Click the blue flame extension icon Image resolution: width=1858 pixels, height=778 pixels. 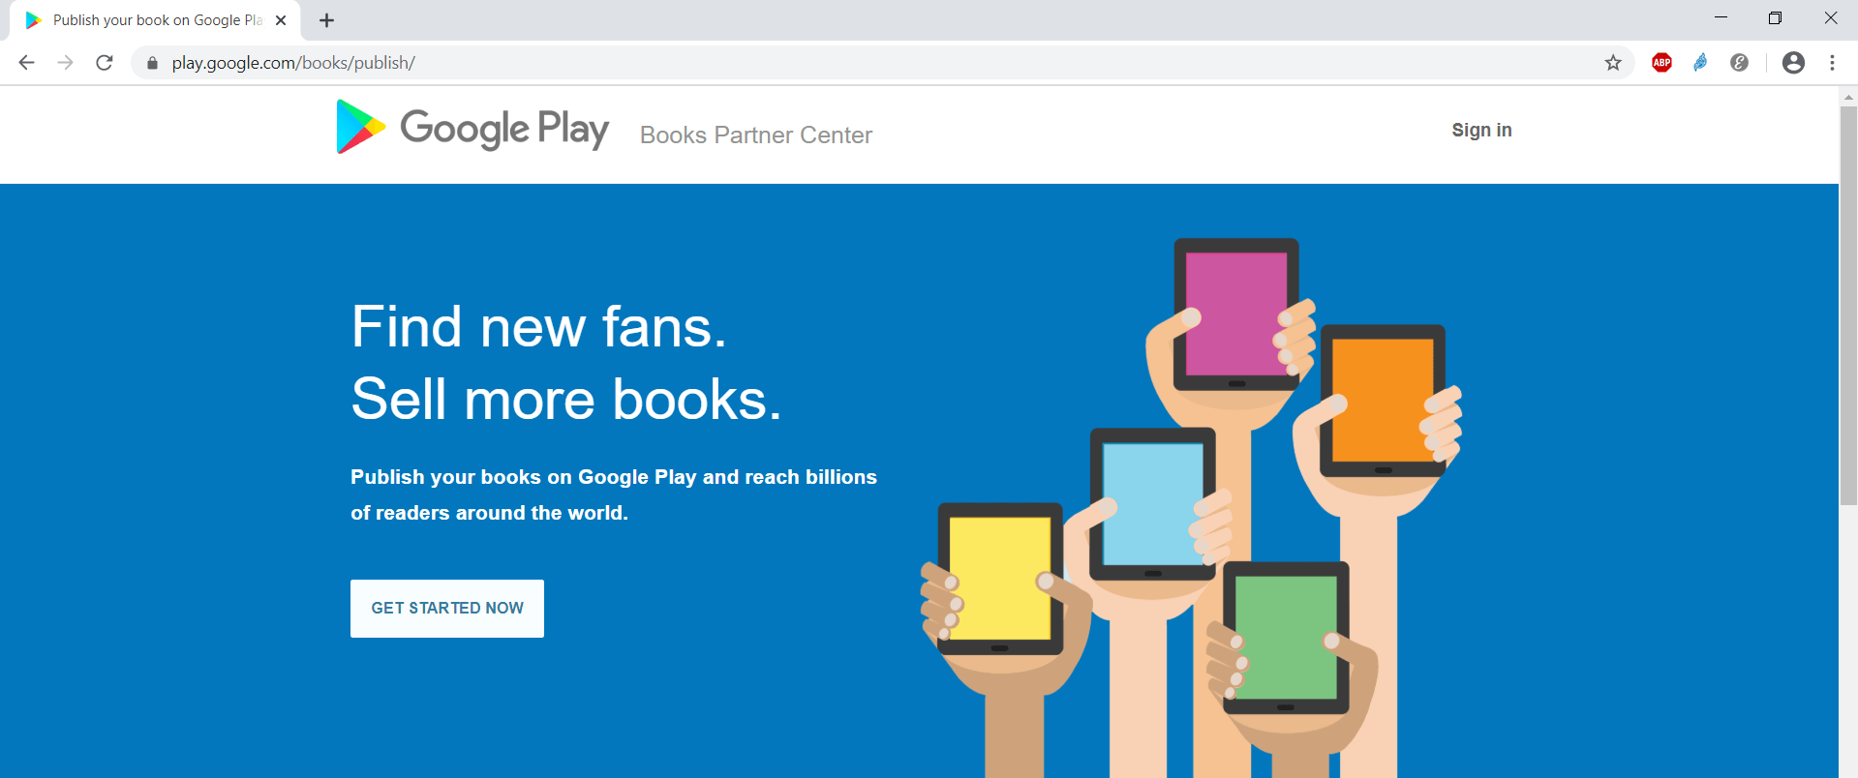(1700, 62)
